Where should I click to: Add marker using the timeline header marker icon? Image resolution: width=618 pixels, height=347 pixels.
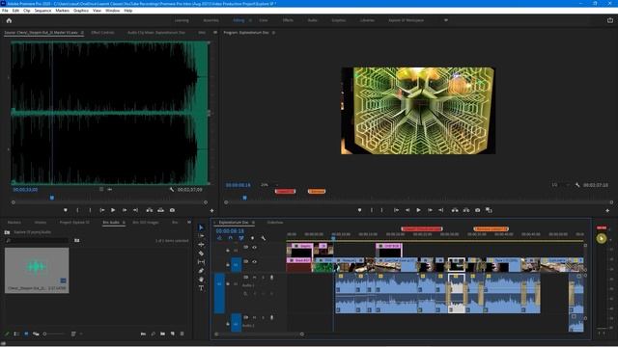pyautogui.click(x=252, y=238)
